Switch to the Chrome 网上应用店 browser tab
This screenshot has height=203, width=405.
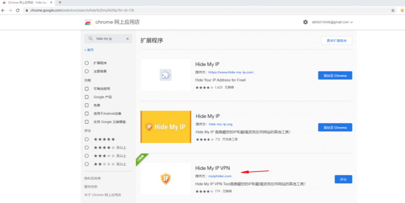point(28,2)
